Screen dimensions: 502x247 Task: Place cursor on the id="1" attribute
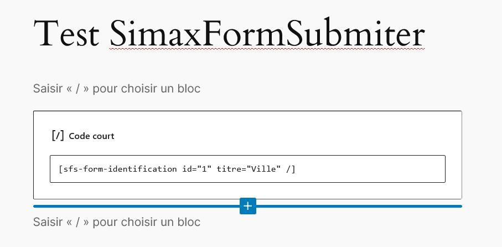pos(197,169)
